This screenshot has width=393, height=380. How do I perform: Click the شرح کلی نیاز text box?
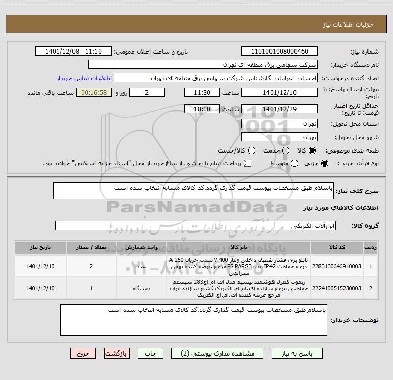click(x=193, y=191)
